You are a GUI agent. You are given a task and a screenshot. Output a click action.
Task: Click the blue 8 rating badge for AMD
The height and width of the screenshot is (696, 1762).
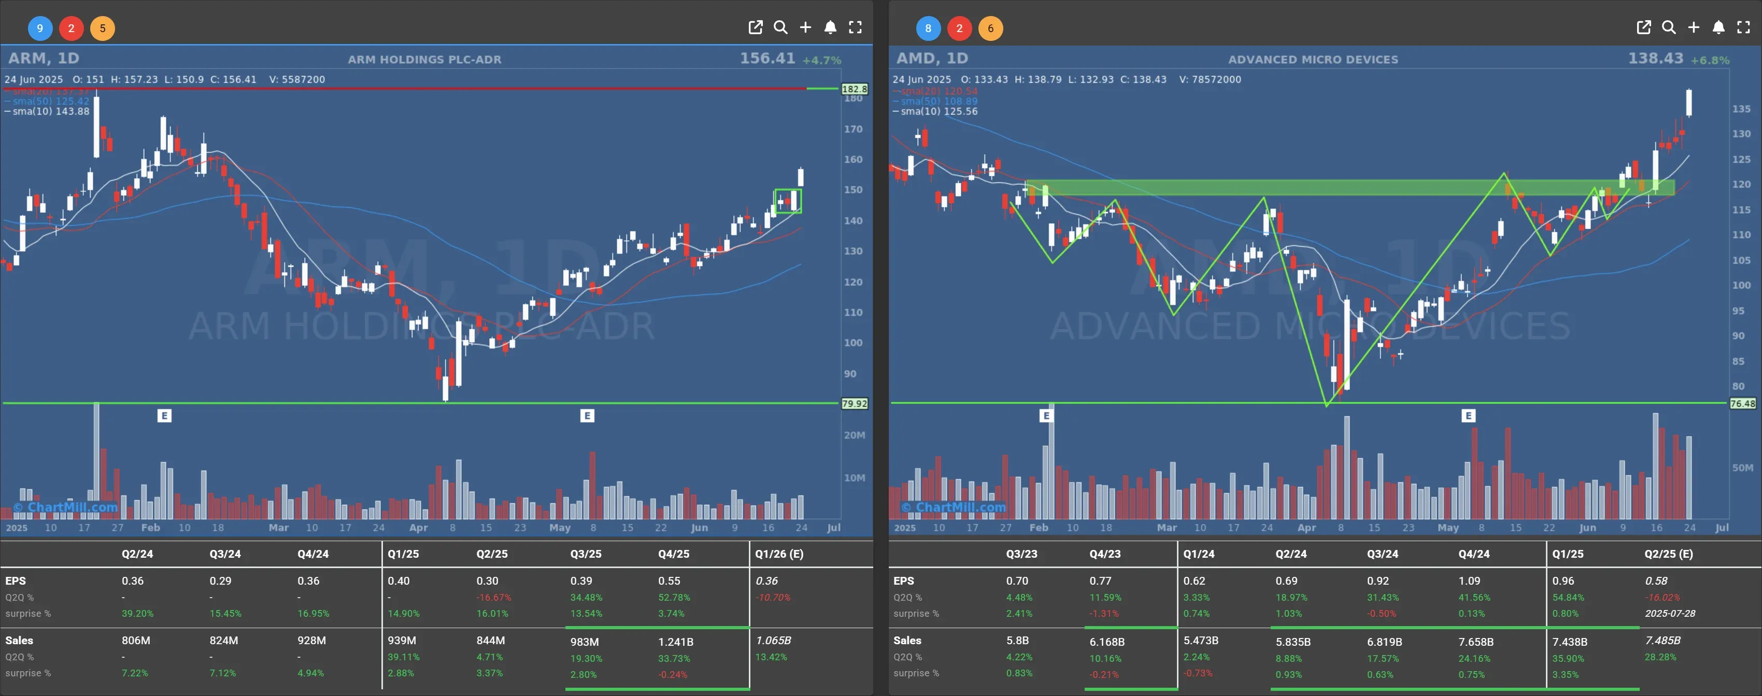[x=928, y=28]
